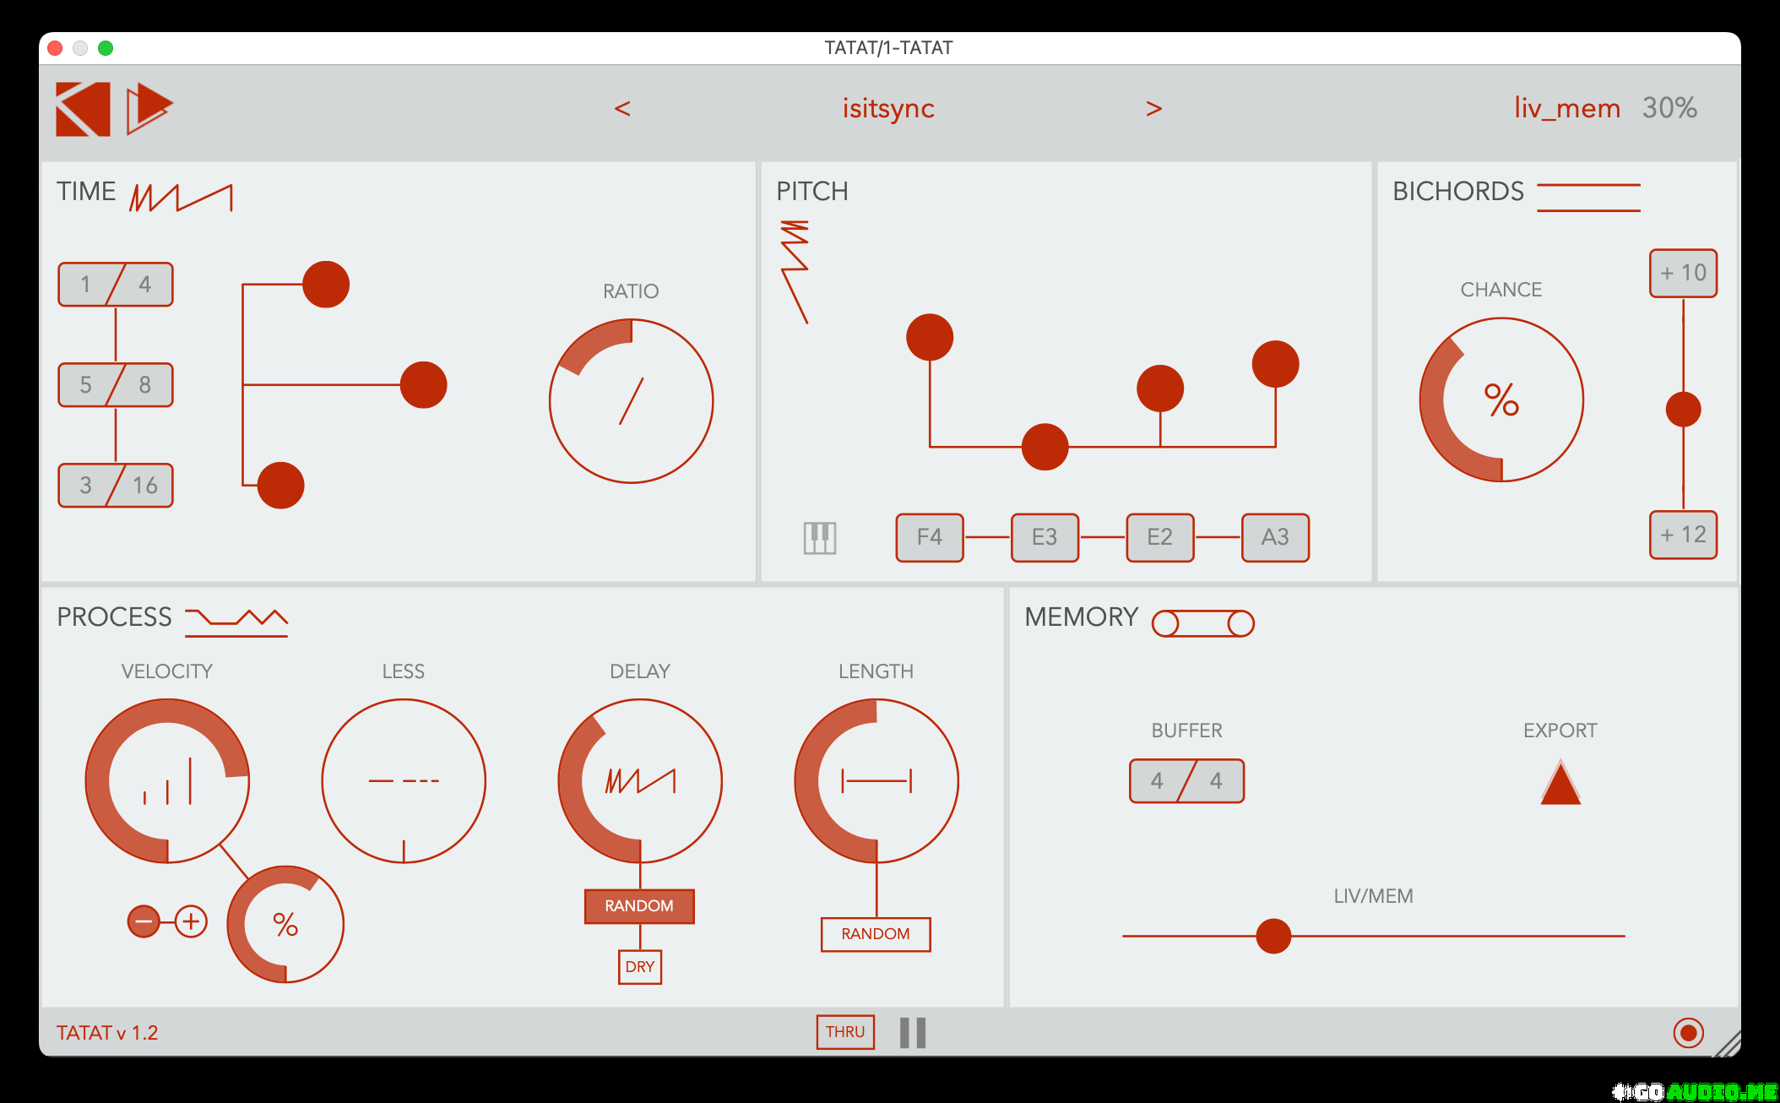This screenshot has height=1103, width=1780.
Task: Click the velocity minus button
Action: pos(144,921)
